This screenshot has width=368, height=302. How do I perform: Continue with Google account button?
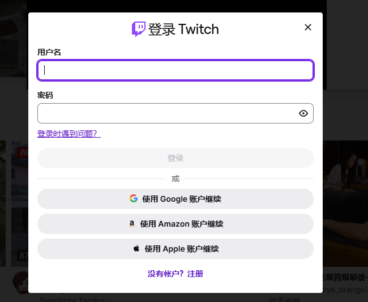tap(176, 199)
